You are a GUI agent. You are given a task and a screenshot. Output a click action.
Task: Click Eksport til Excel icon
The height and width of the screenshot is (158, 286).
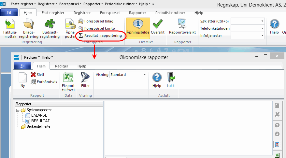[68, 78]
